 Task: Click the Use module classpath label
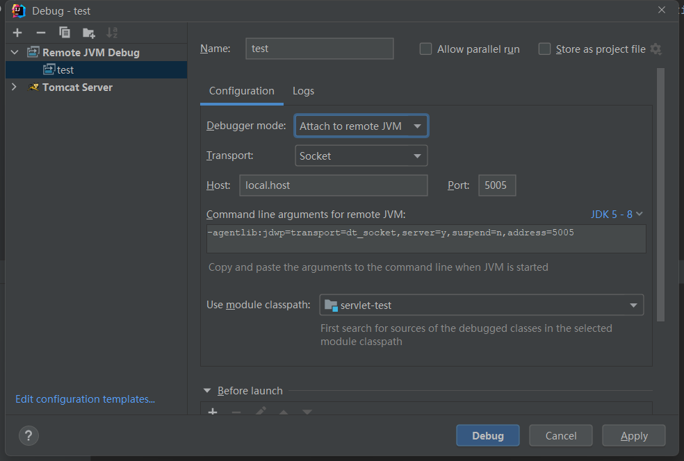[x=259, y=305]
